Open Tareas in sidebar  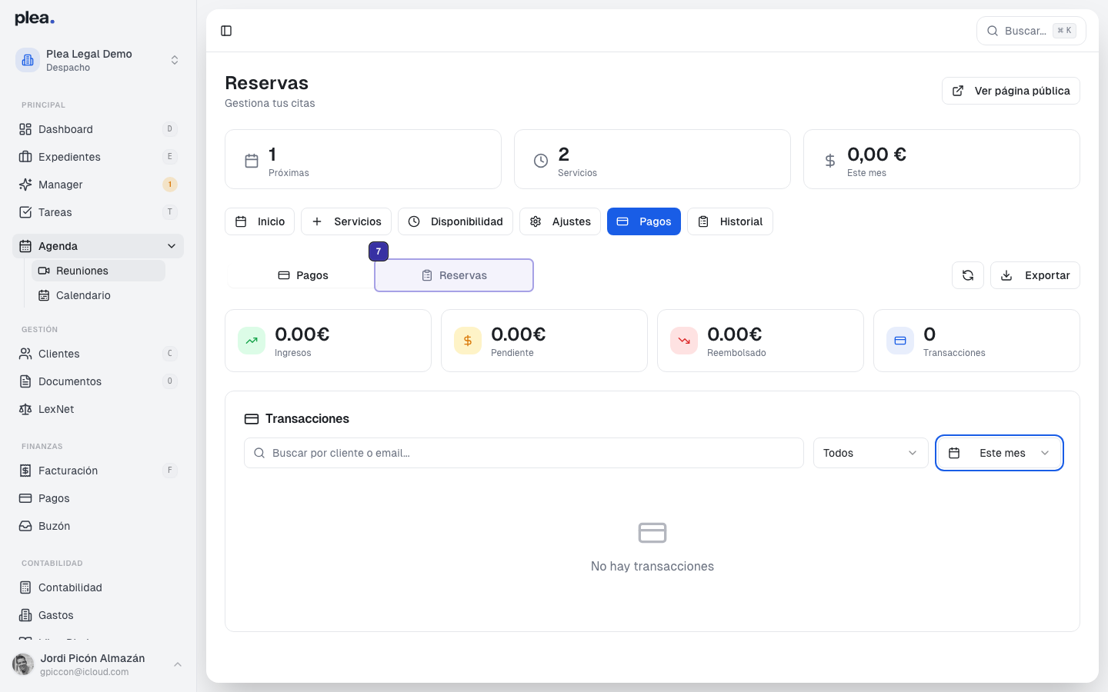[98, 212]
